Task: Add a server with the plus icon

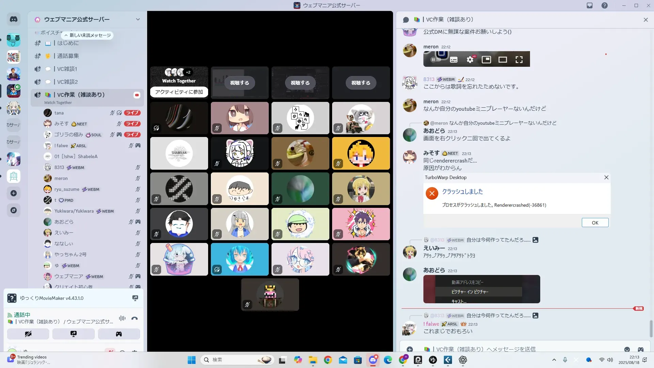Action: (14, 193)
